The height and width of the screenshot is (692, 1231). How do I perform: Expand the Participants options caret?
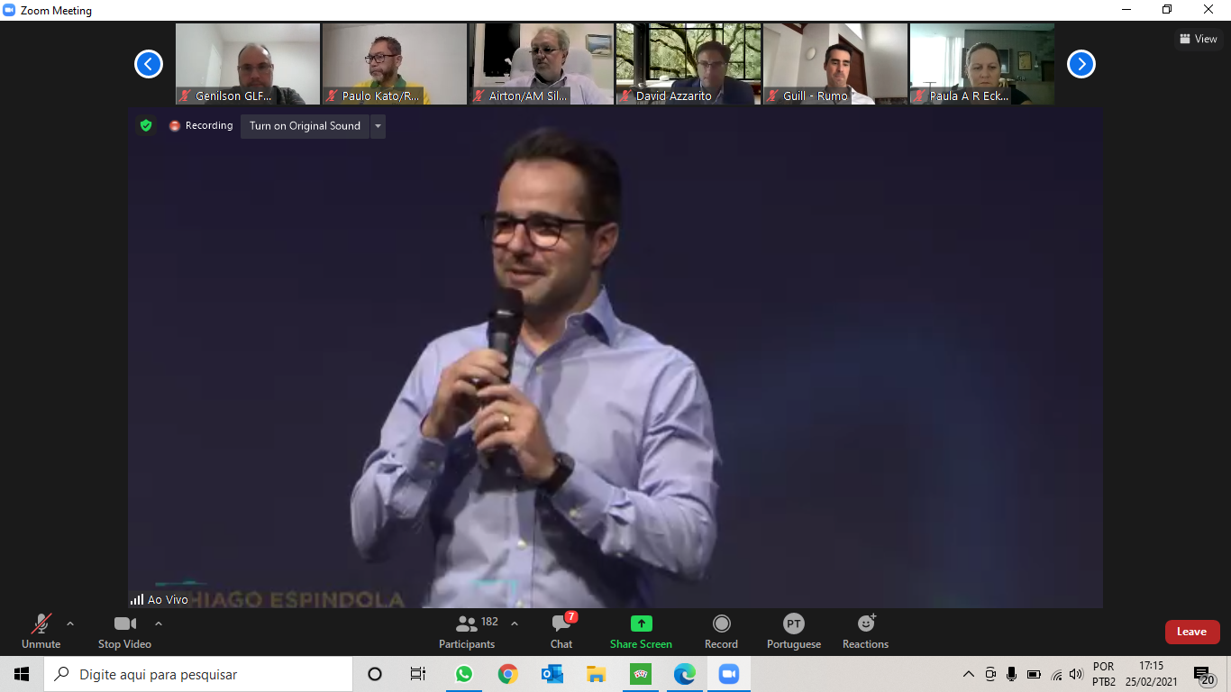pos(515,624)
